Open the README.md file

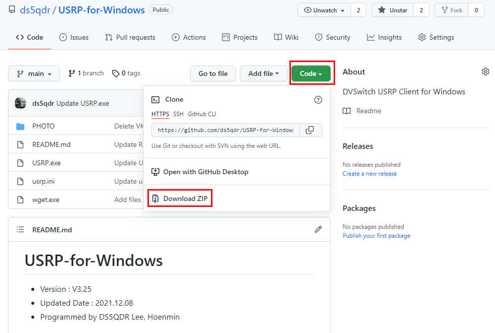51,144
